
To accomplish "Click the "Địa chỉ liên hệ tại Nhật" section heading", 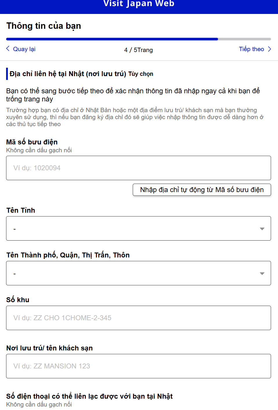I will tap(68, 74).
